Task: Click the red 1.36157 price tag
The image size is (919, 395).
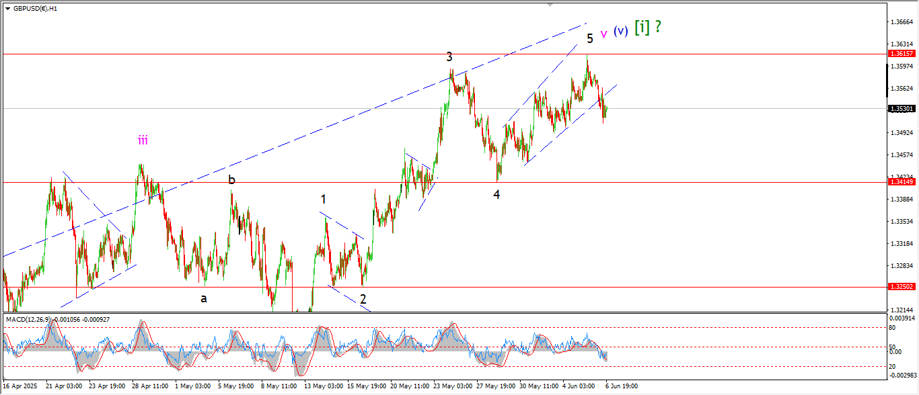Action: [x=901, y=53]
